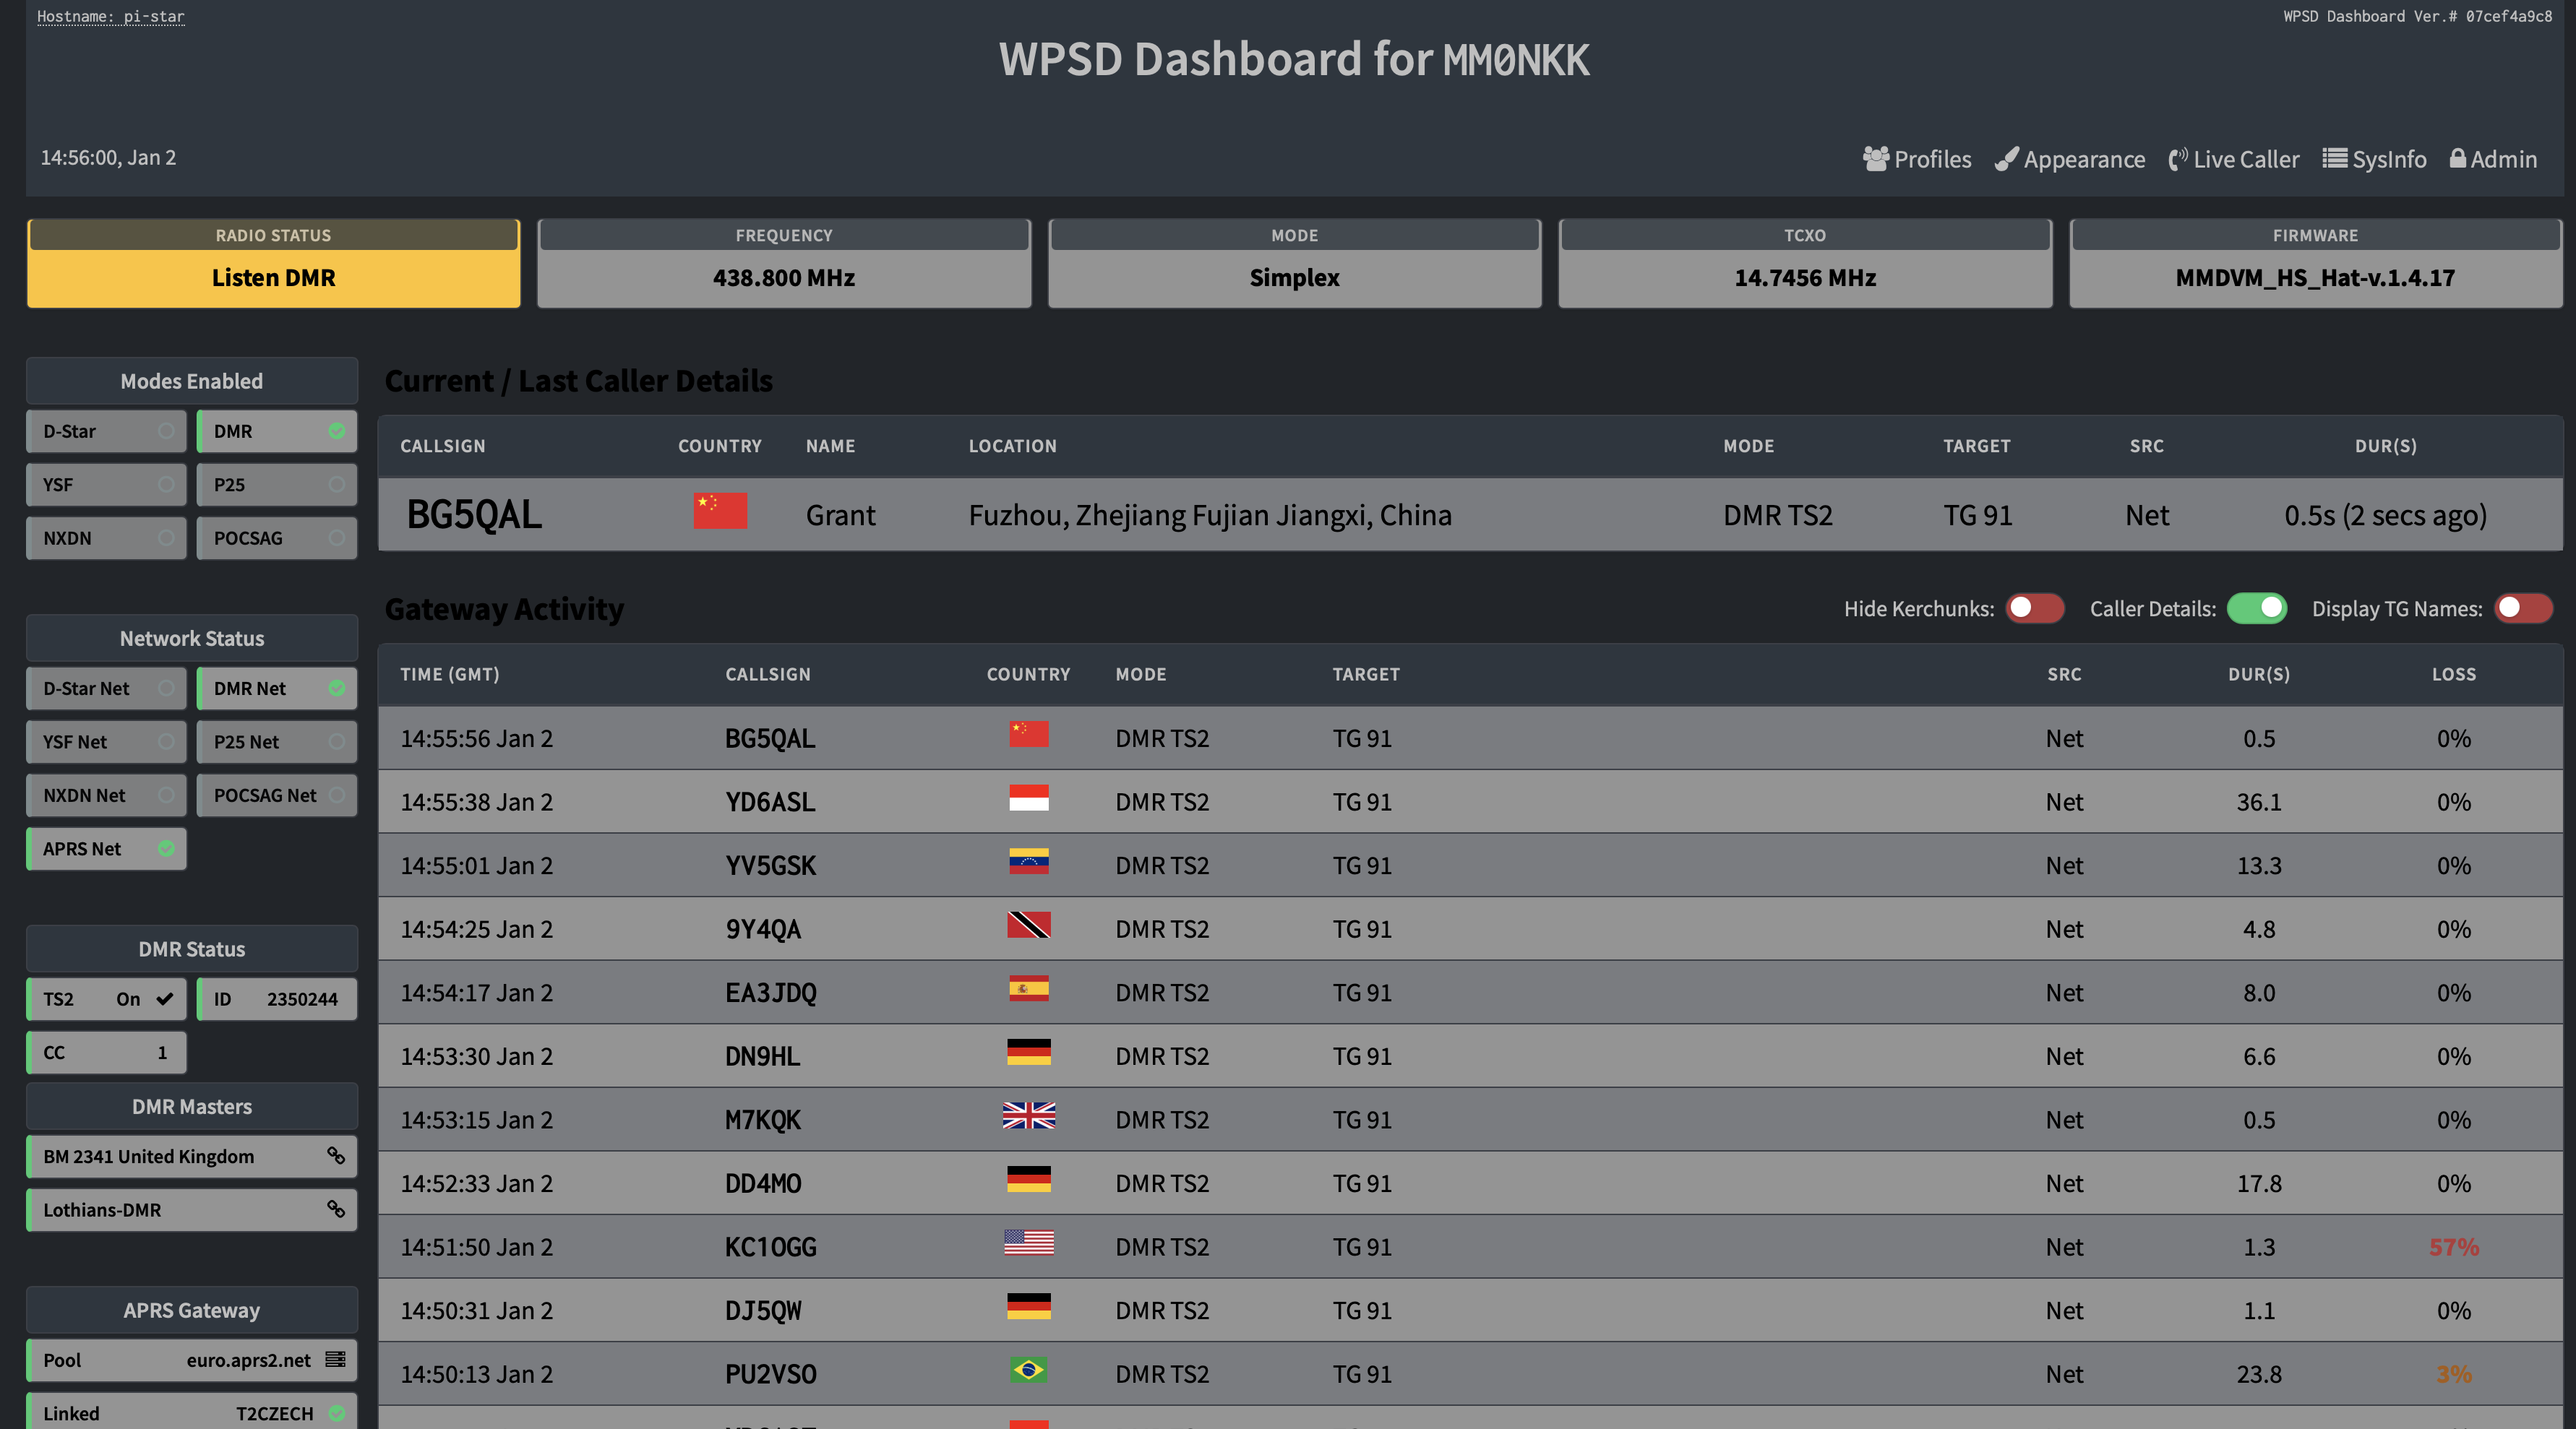Click the China flag in BG5QAL activity row
The image size is (2576, 1429).
coord(1028,735)
